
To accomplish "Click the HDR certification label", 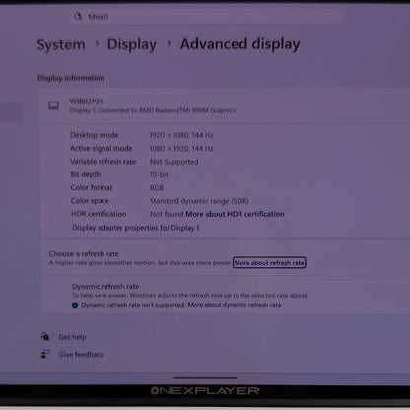I will 99,214.
